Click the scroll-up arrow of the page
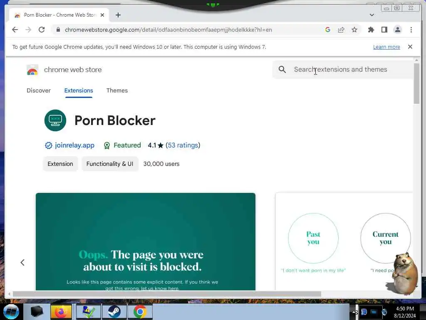This screenshot has height=320, width=426. tap(416, 60)
